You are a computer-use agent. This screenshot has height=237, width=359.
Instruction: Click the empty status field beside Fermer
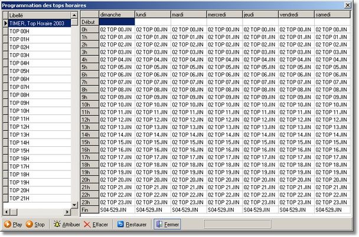[x=237, y=224]
